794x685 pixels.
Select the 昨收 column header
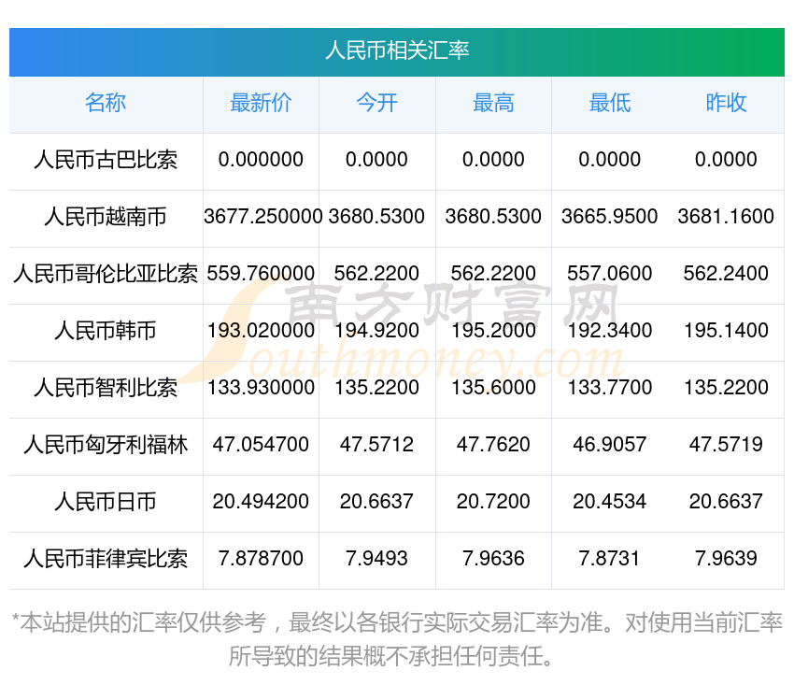pyautogui.click(x=726, y=104)
